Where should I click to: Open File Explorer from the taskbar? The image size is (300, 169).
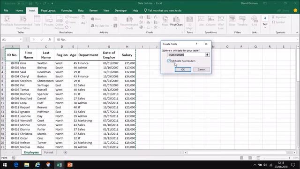coord(27,165)
